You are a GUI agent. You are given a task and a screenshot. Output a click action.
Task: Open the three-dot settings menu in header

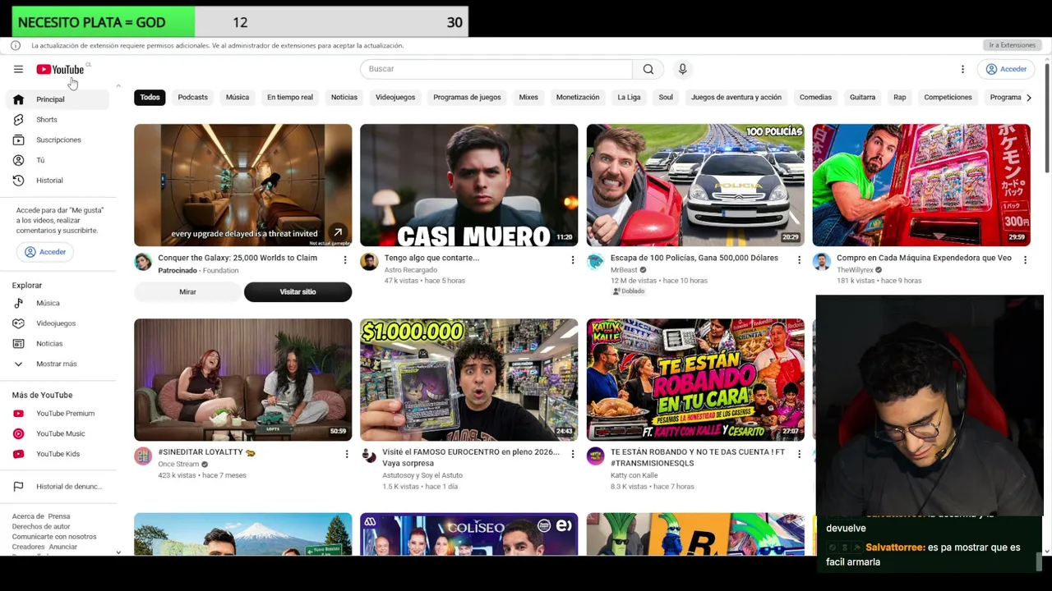(x=962, y=69)
